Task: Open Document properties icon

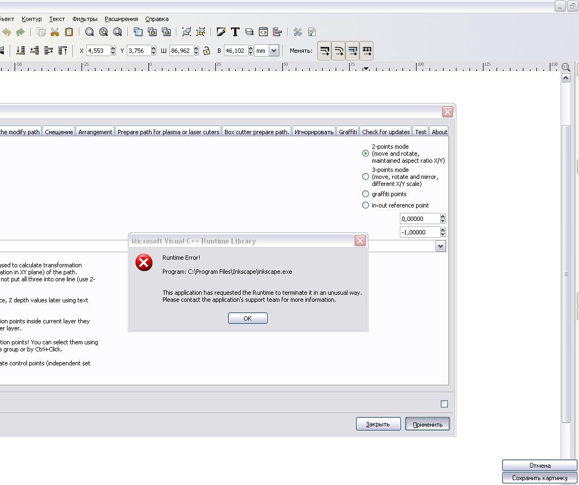Action: (x=312, y=32)
